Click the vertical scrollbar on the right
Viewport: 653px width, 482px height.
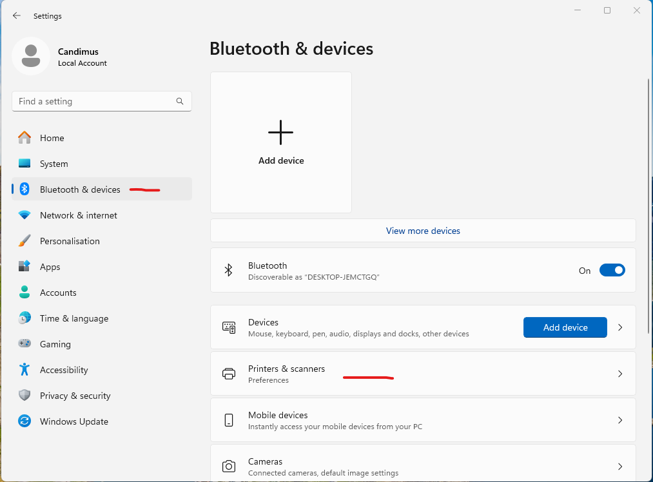(648, 206)
